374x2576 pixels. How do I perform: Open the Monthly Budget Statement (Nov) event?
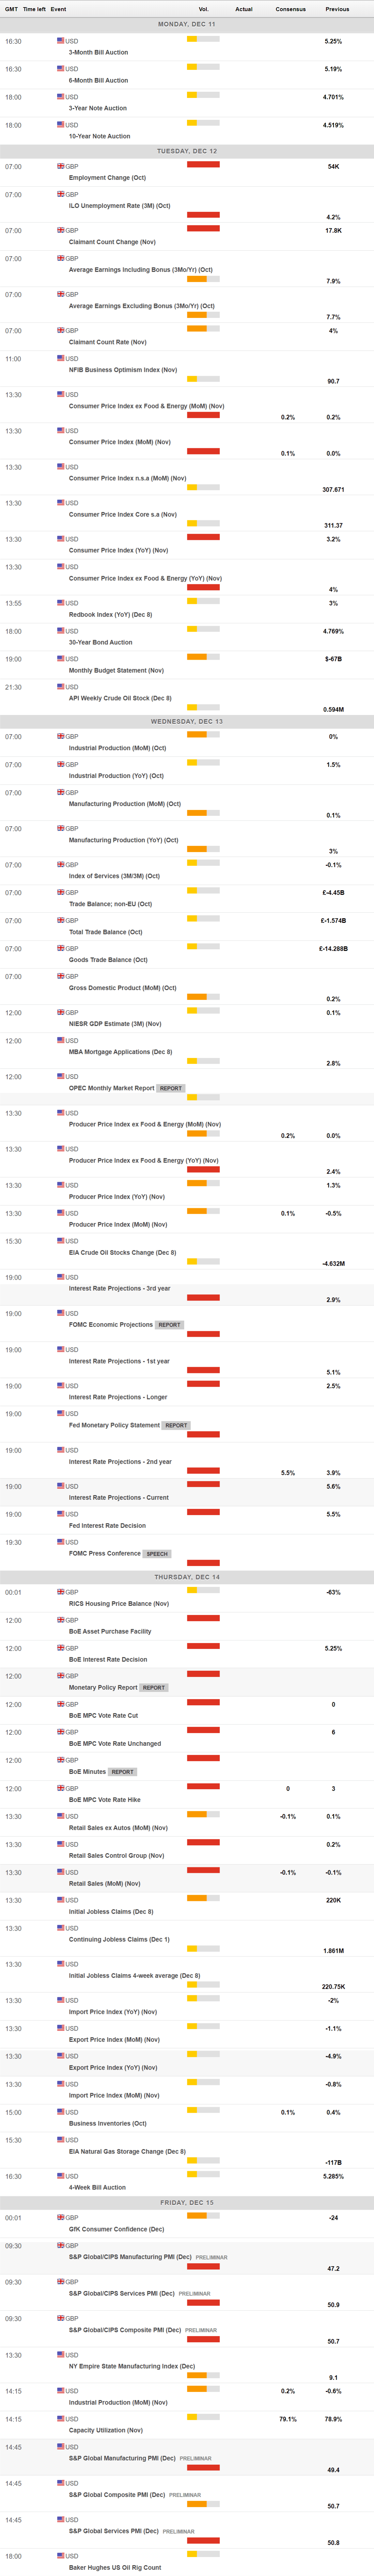point(116,670)
